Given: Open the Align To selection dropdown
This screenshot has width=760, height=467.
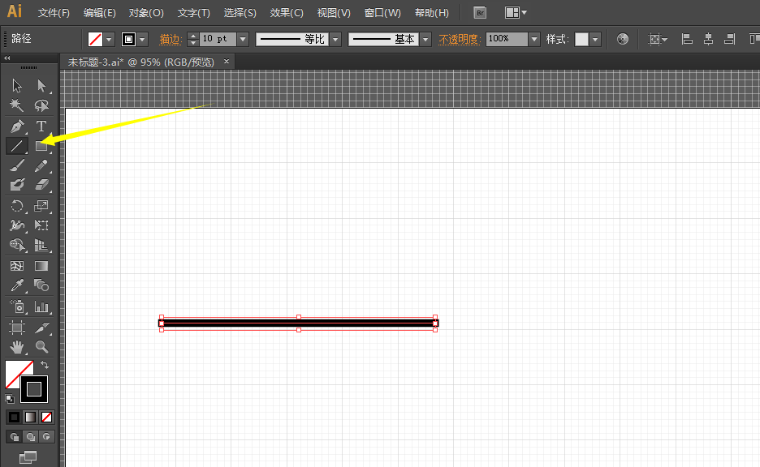Looking at the screenshot, I should pyautogui.click(x=658, y=39).
